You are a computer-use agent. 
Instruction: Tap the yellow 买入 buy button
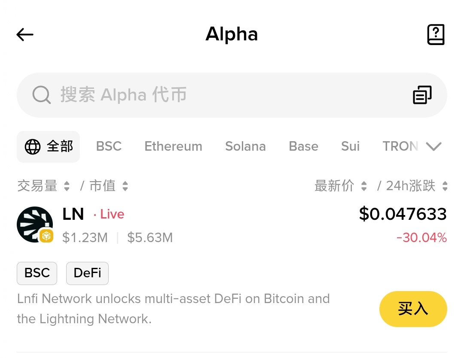click(413, 309)
